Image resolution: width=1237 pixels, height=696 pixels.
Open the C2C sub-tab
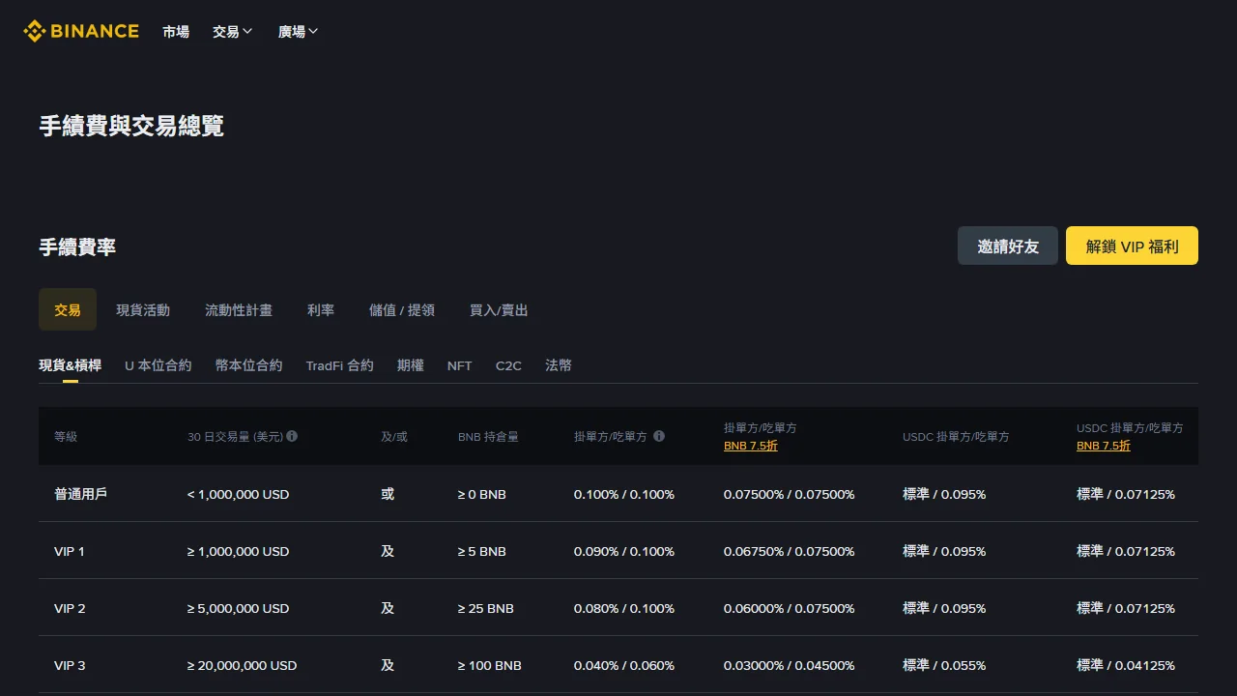(508, 365)
